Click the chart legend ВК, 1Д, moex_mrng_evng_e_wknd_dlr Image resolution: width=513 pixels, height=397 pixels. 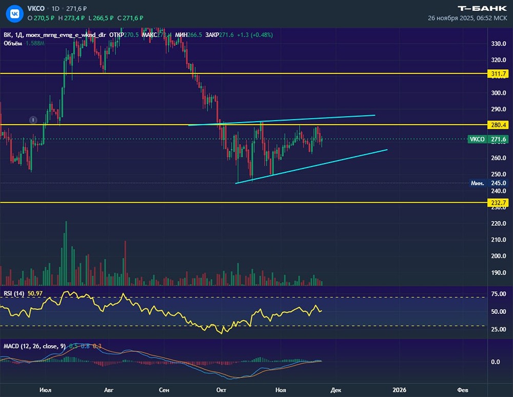[55, 35]
